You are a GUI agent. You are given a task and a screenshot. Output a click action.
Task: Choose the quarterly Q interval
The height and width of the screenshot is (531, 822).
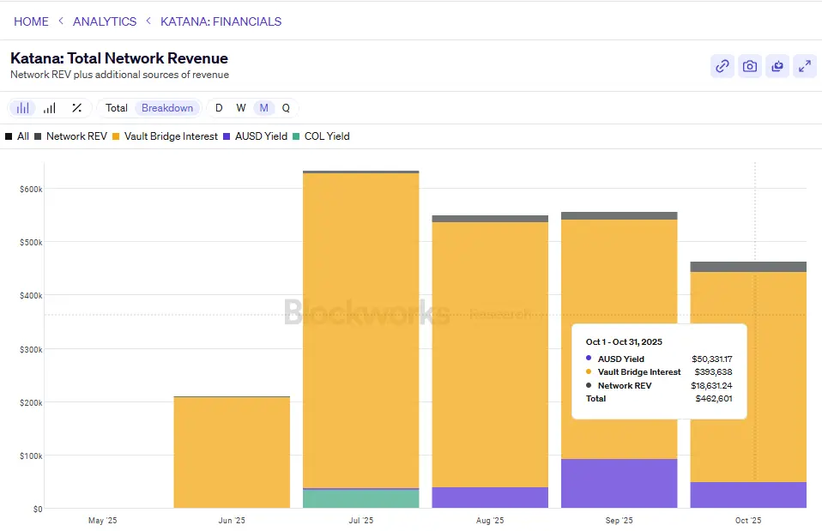[x=286, y=108]
